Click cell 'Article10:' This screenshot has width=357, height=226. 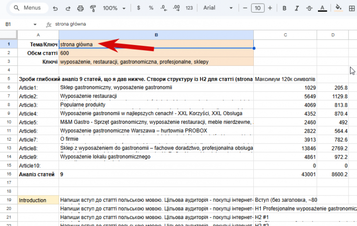[x=38, y=166]
